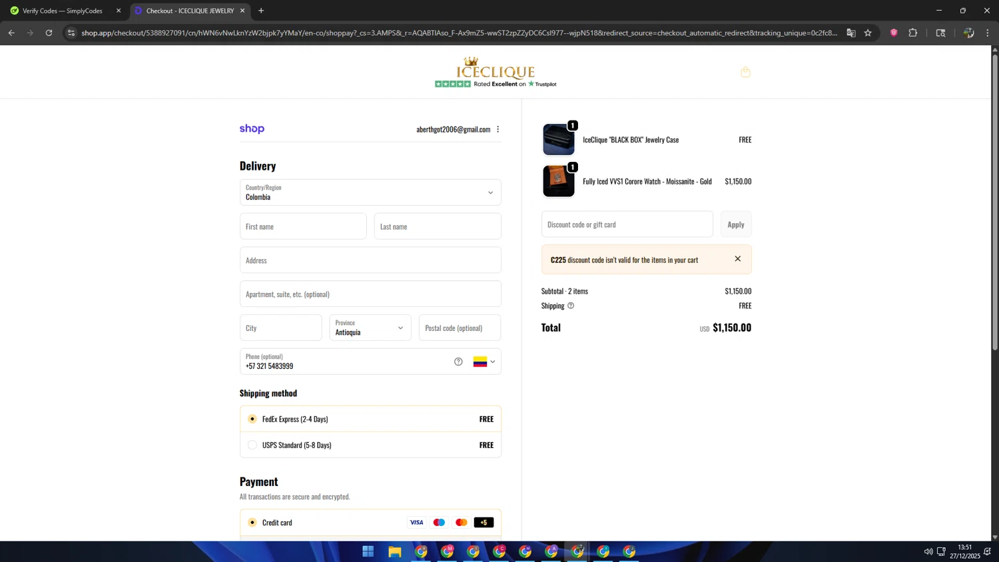The image size is (999, 562).
Task: Click the Mastercard card logo
Action: click(x=461, y=523)
